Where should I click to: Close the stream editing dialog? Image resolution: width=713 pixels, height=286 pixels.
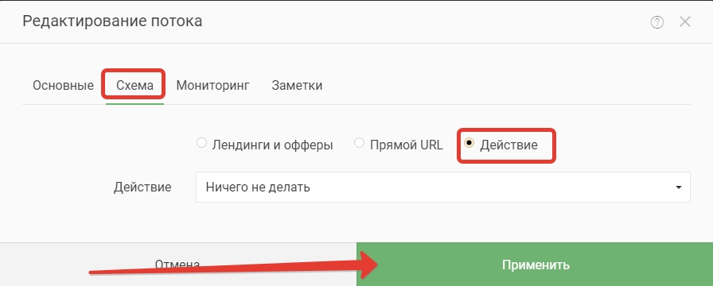[685, 21]
